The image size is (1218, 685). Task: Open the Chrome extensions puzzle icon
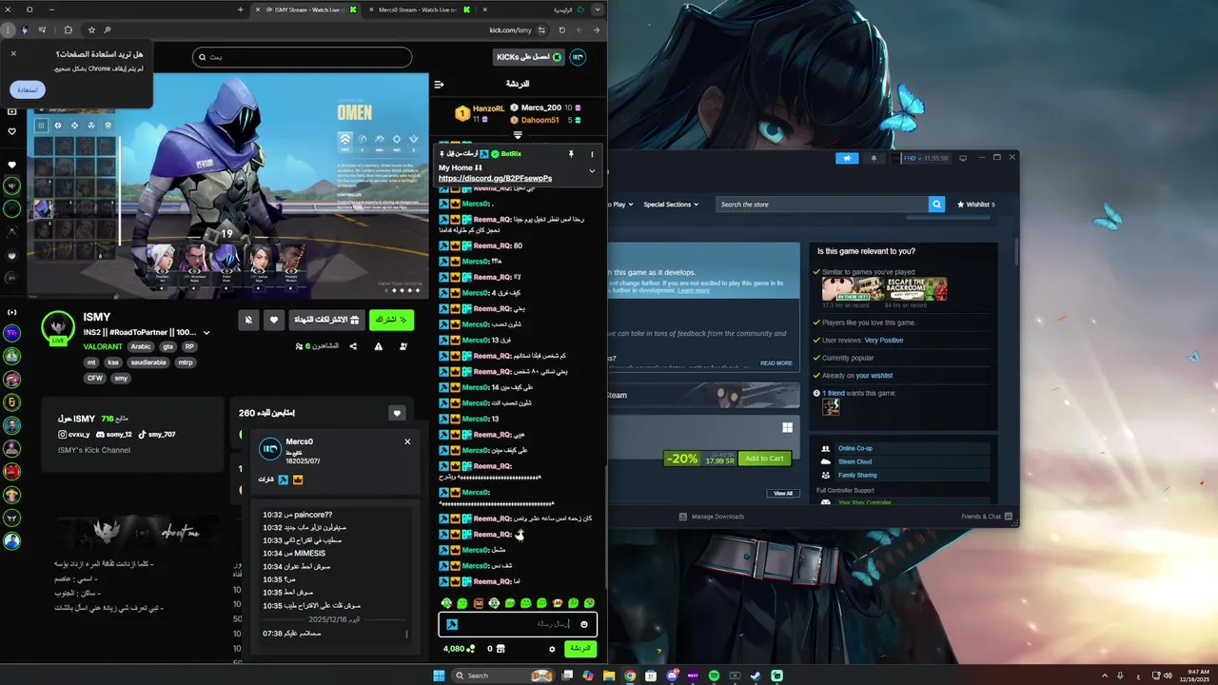tap(69, 29)
